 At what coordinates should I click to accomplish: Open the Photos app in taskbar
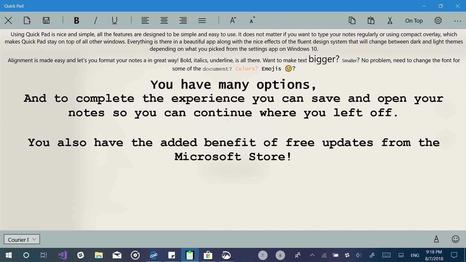226,255
